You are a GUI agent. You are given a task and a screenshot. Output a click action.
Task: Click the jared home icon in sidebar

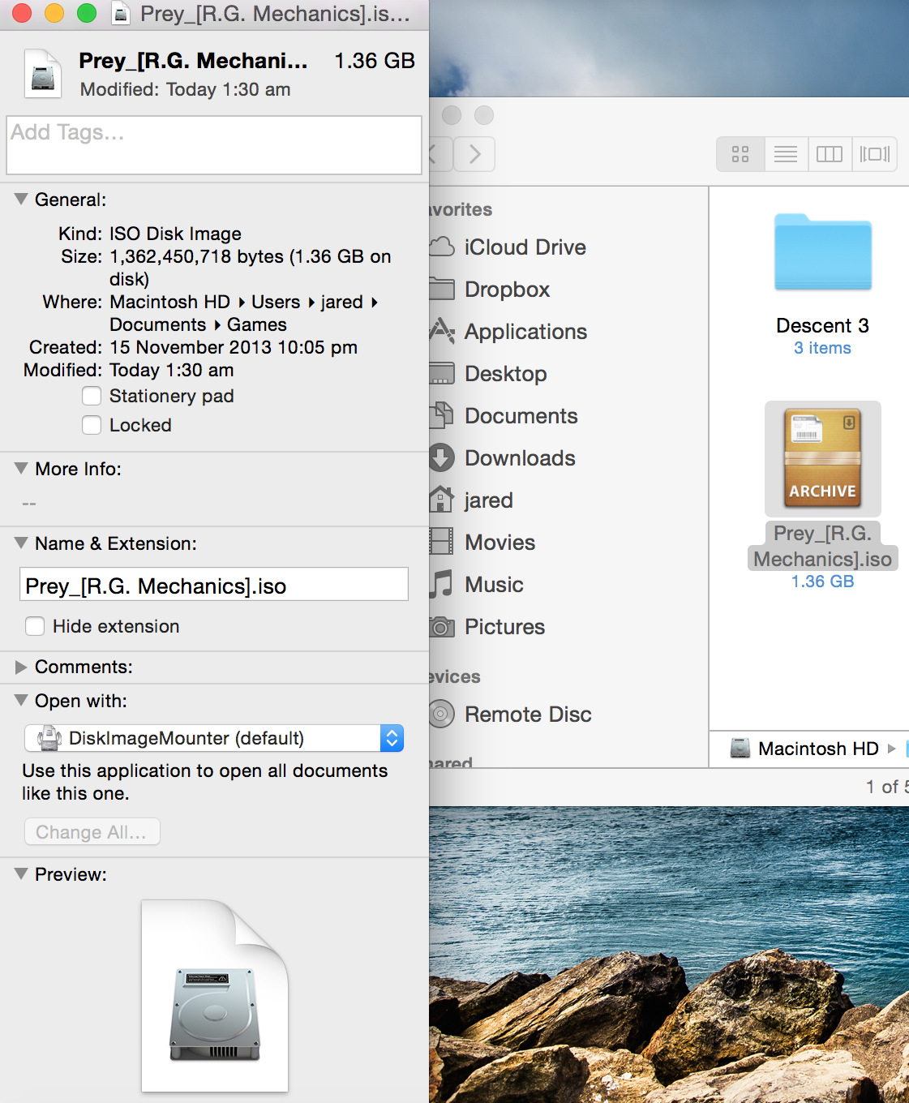coord(442,500)
